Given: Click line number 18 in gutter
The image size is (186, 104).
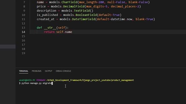Looking at the screenshot, I should 23,49.
